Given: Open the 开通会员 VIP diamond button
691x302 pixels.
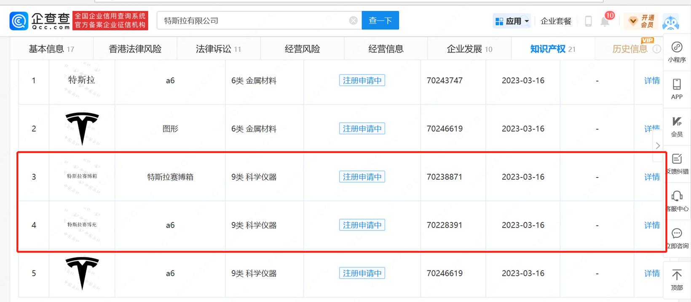Looking at the screenshot, I should (x=641, y=21).
